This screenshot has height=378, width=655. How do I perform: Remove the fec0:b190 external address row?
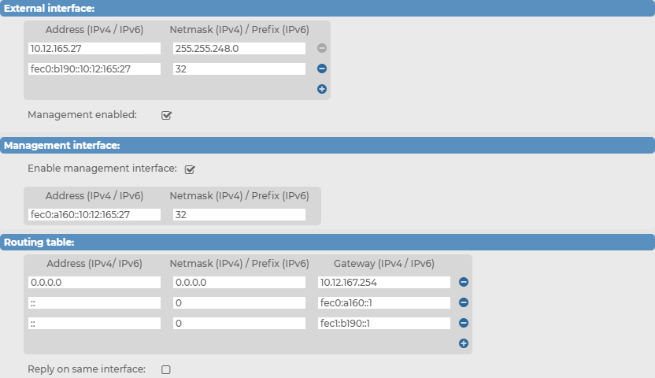322,69
